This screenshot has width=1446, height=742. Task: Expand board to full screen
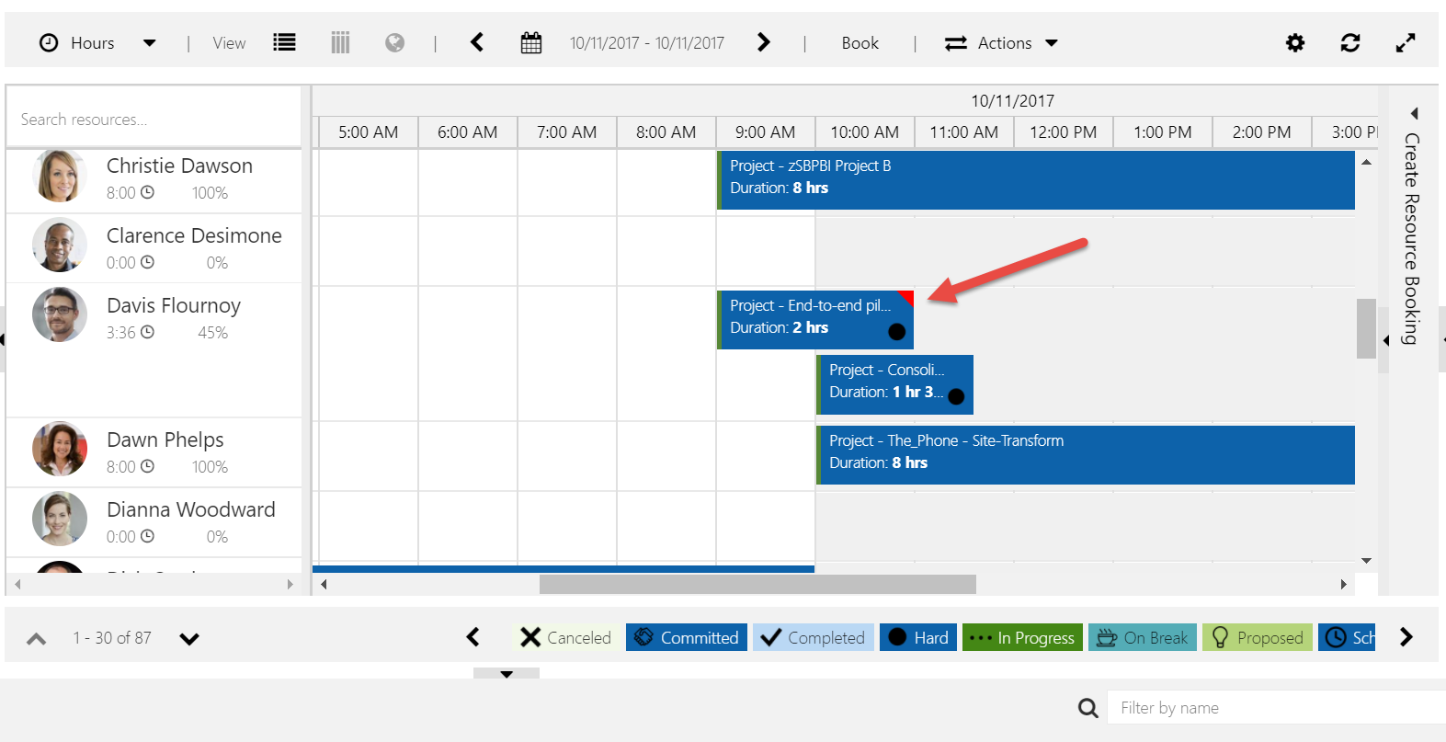pos(1406,42)
